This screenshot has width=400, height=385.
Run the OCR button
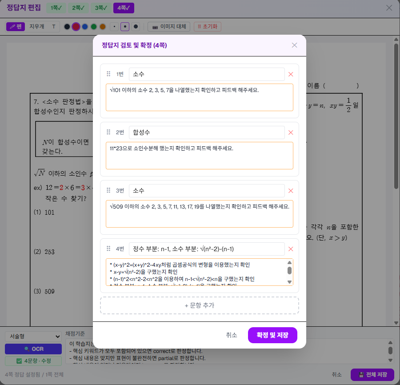33,349
